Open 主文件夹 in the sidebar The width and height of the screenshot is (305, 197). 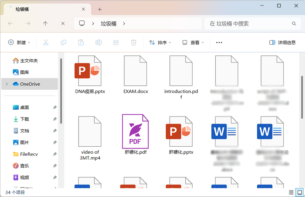(25, 61)
